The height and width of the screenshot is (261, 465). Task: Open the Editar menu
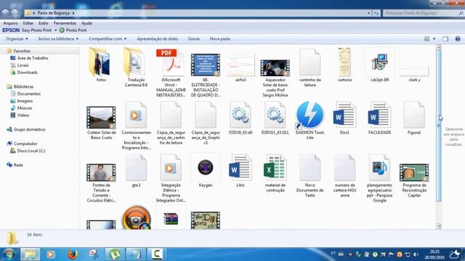(x=28, y=23)
